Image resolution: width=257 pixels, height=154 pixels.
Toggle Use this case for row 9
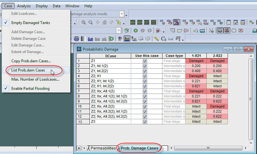(x=145, y=102)
